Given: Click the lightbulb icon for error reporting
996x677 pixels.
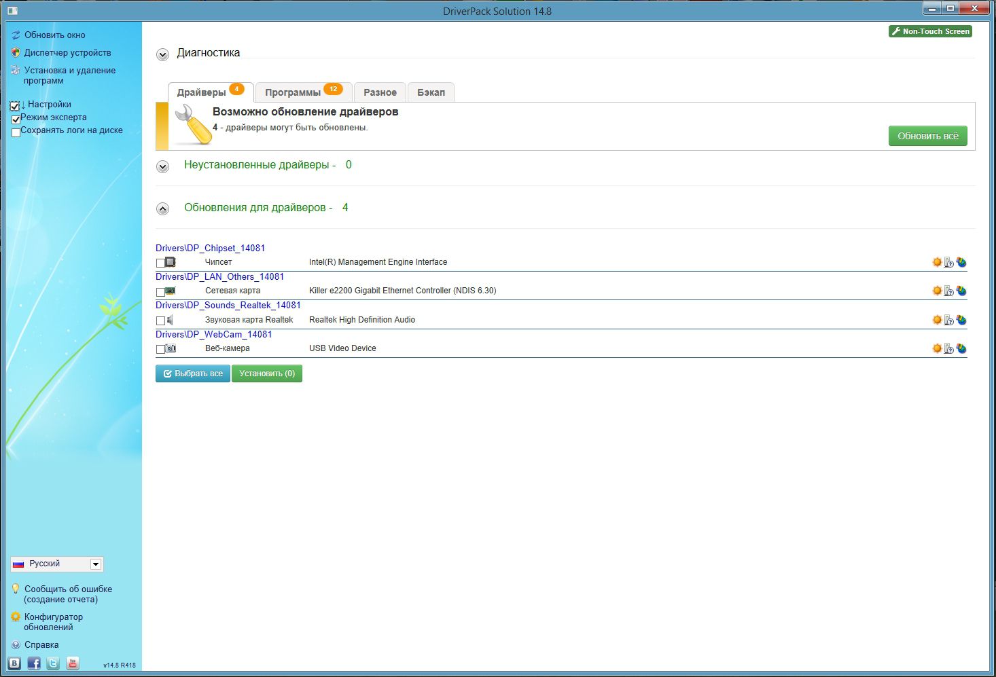Looking at the screenshot, I should click(16, 589).
